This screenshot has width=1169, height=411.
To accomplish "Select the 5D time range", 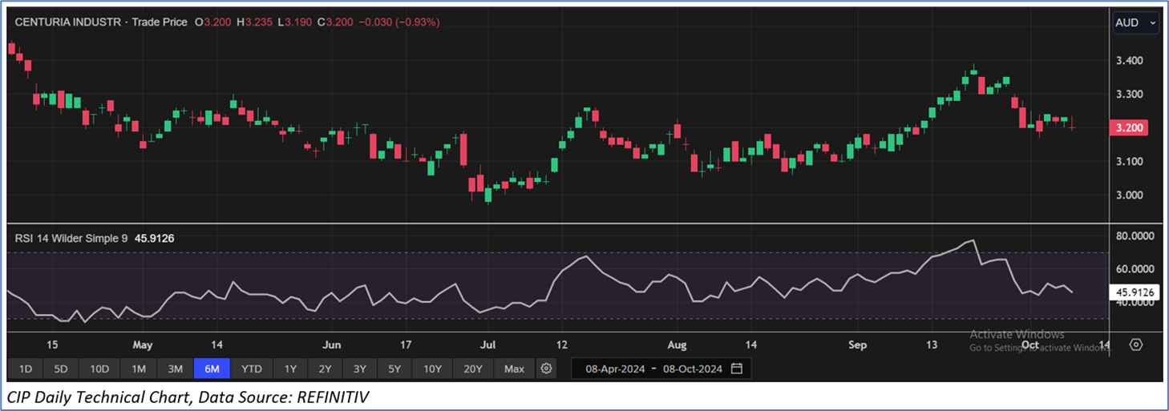I will click(x=61, y=369).
